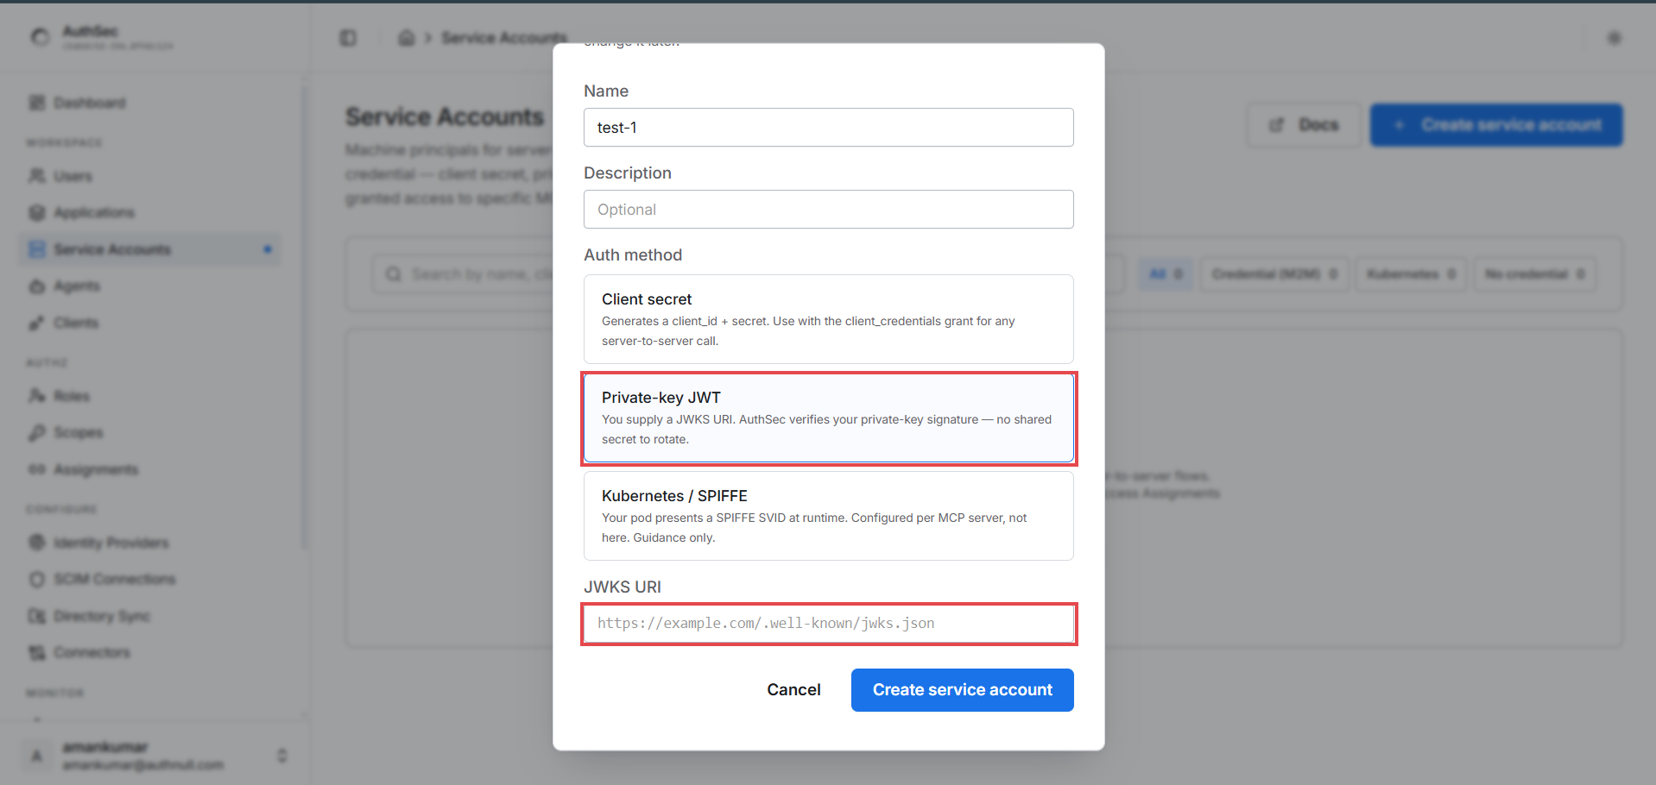This screenshot has width=1656, height=785.
Task: Toggle the theme icon at top right
Action: [1614, 38]
